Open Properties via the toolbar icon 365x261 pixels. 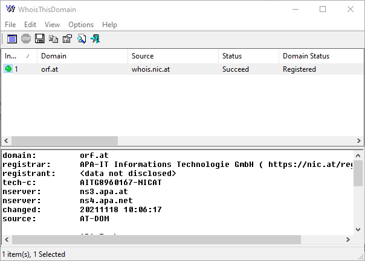tap(68, 39)
